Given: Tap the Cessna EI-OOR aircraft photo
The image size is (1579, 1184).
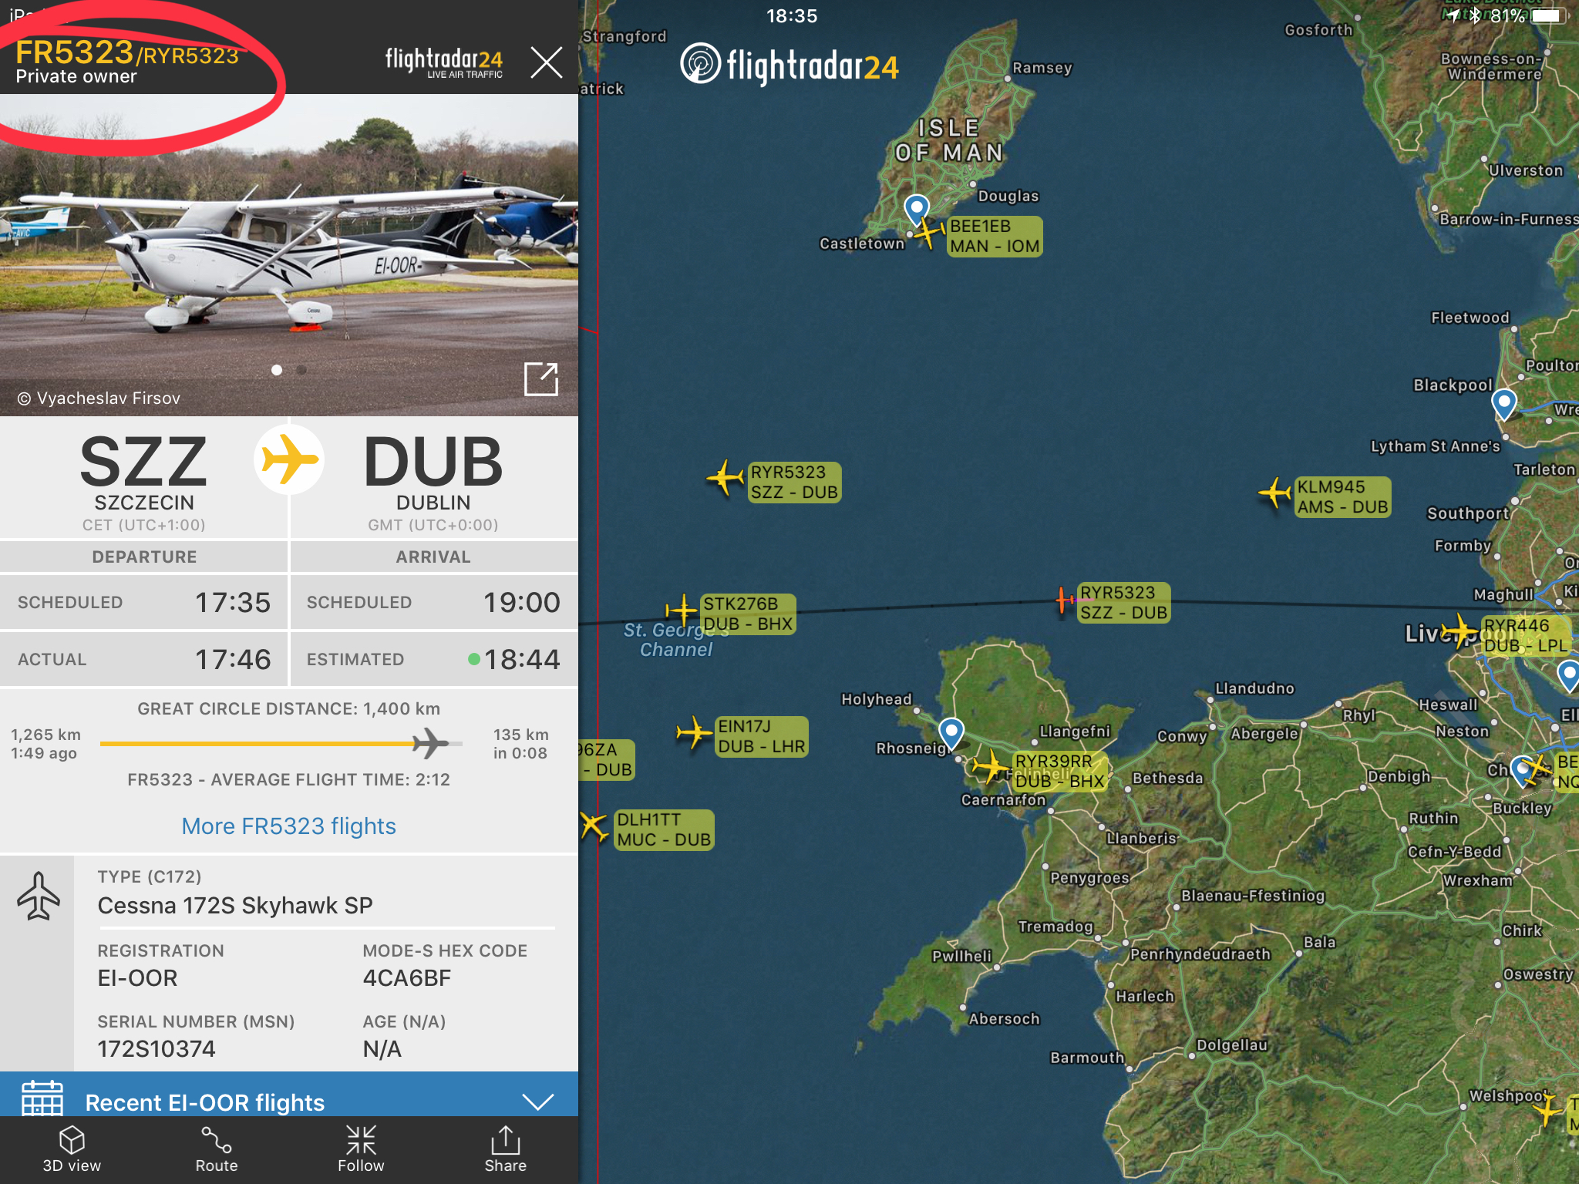Looking at the screenshot, I should (x=289, y=255).
